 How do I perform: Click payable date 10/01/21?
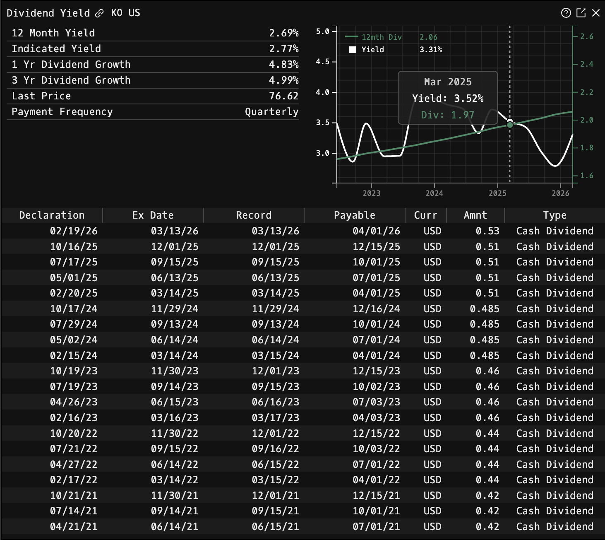point(377,511)
